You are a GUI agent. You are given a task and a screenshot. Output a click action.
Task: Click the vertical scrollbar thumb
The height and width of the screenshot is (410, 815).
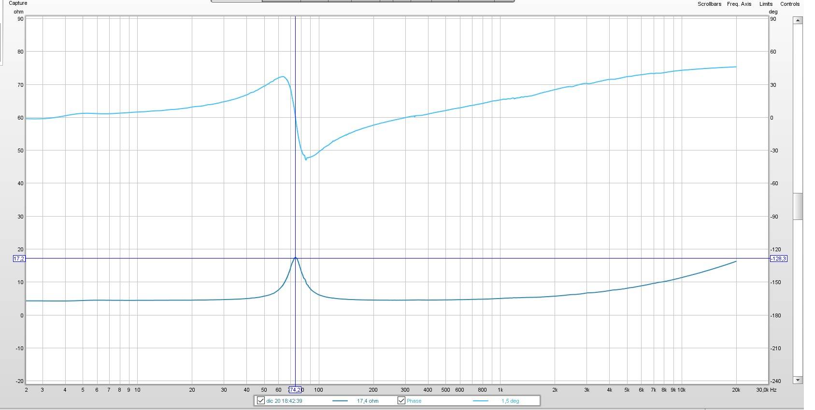pyautogui.click(x=798, y=206)
